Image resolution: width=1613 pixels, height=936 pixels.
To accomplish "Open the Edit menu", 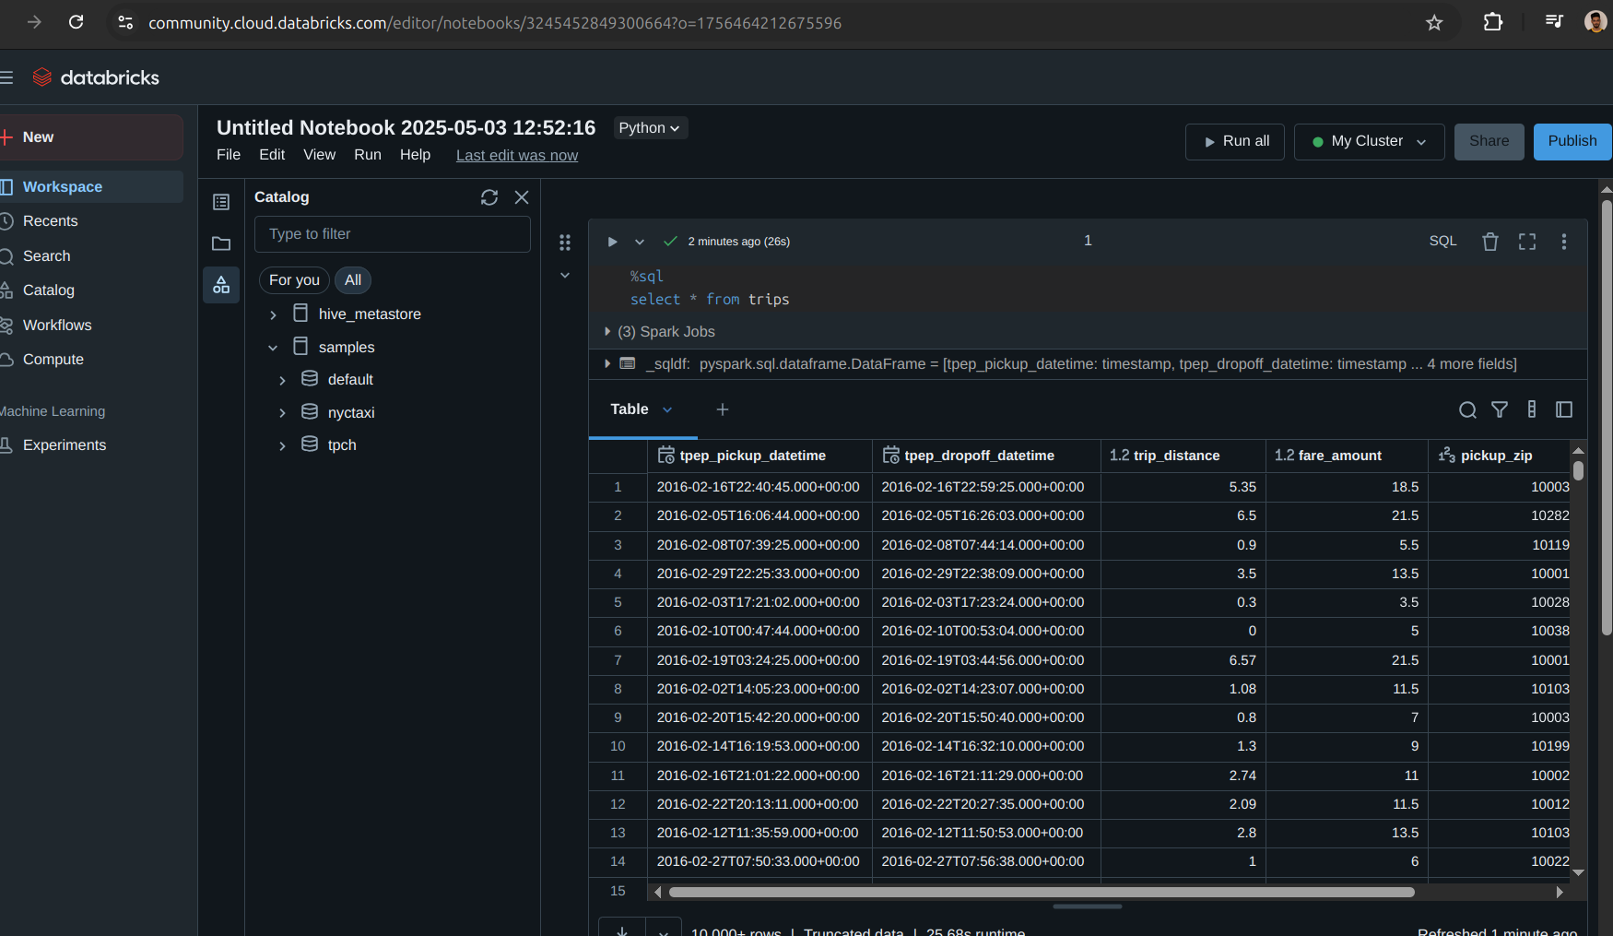I will coord(272,155).
